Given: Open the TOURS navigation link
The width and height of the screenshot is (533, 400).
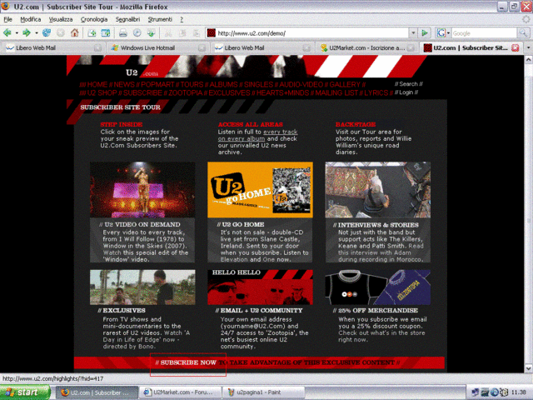Looking at the screenshot, I should 192,84.
